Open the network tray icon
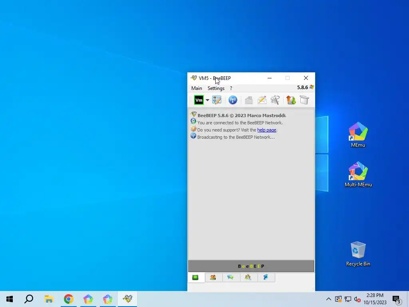 (348, 299)
